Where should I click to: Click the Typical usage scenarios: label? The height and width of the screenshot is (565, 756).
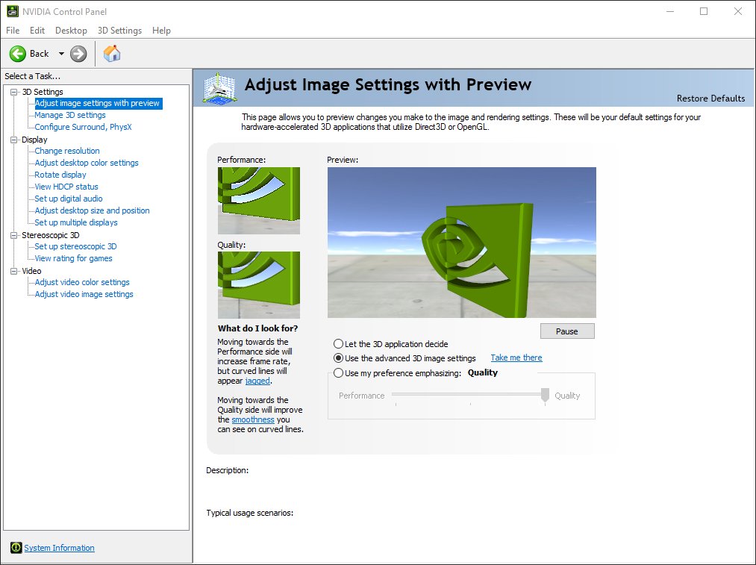[x=250, y=513]
